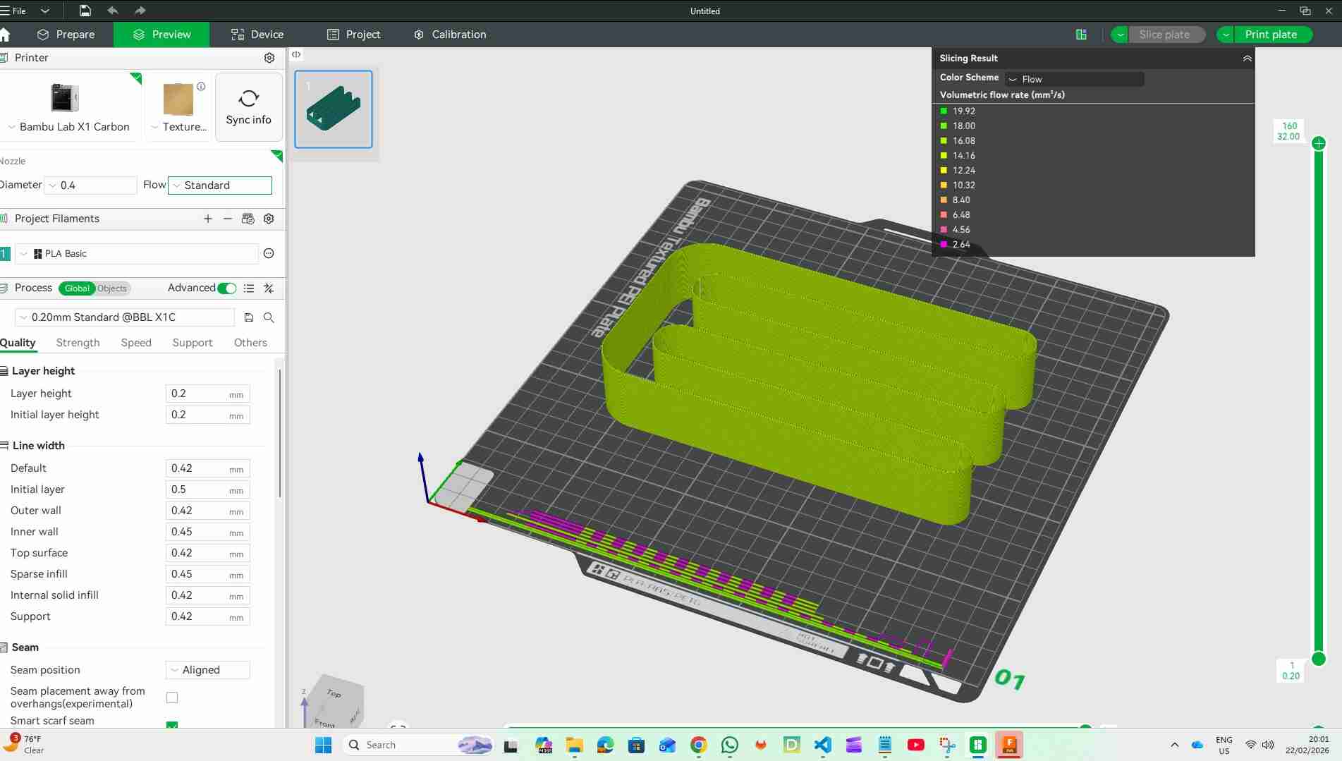Open printer settings gear icon
The image size is (1342, 761).
tap(269, 58)
